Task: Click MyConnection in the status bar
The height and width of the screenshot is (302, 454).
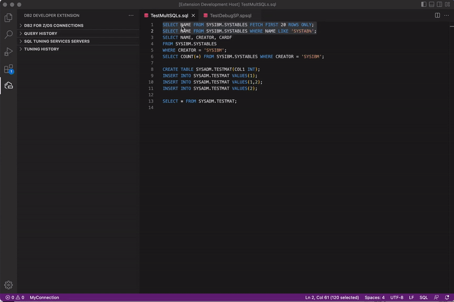Action: [44, 297]
